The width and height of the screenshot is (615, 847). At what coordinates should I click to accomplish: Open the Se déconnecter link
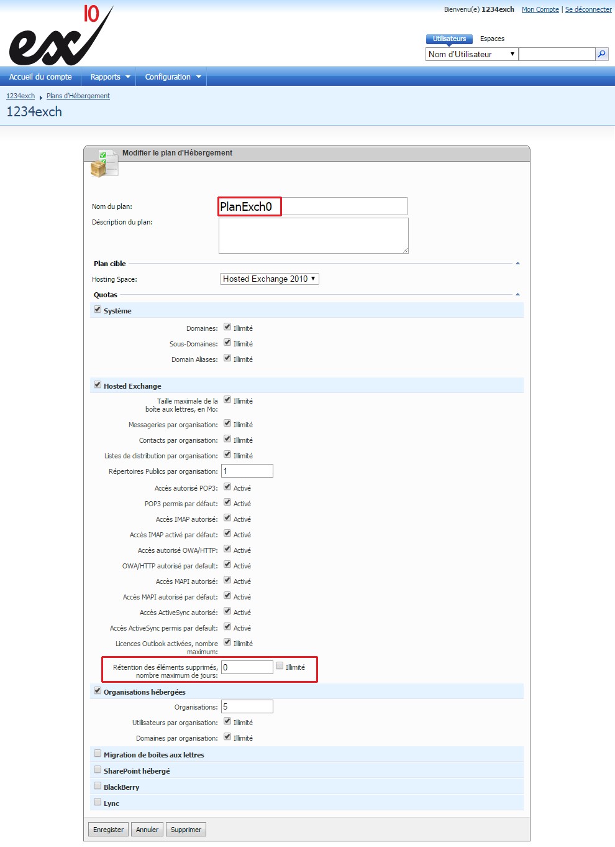click(588, 9)
